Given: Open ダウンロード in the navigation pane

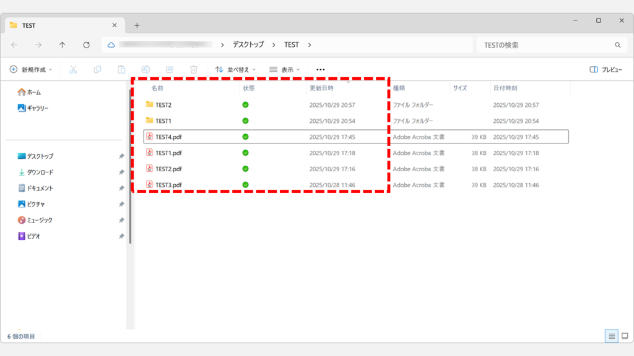Looking at the screenshot, I should tap(40, 172).
